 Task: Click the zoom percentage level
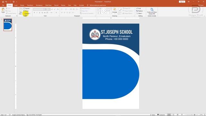click(x=201, y=115)
